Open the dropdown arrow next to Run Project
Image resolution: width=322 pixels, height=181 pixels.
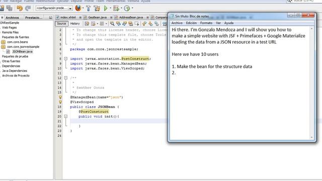point(110,8)
